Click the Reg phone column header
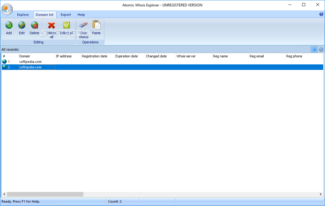This screenshot has height=206, width=325. 304,56
